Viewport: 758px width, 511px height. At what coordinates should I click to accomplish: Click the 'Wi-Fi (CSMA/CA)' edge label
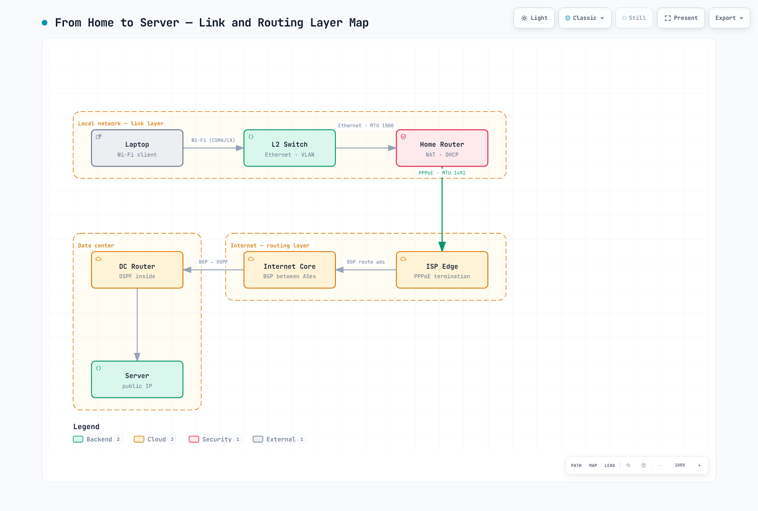point(213,141)
